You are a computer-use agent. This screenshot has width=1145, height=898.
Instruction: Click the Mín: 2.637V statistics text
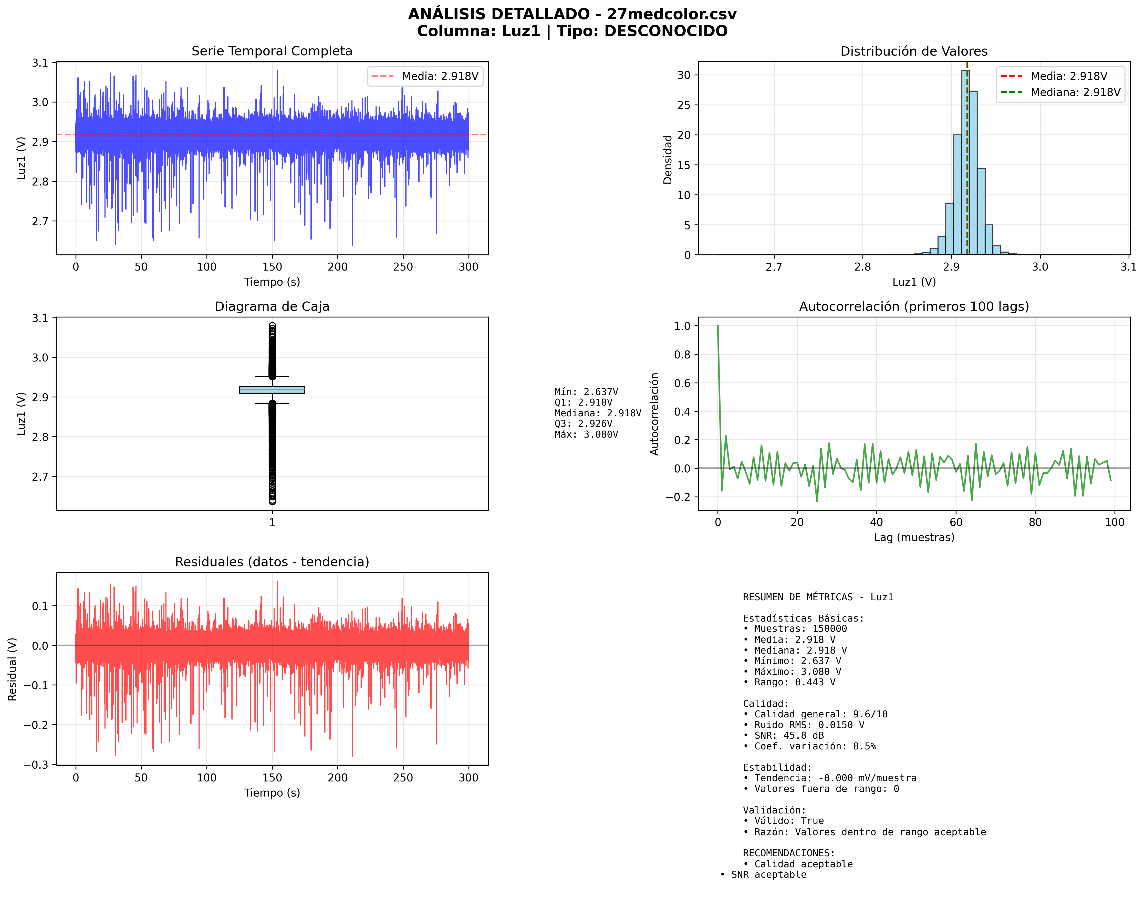pyautogui.click(x=586, y=392)
